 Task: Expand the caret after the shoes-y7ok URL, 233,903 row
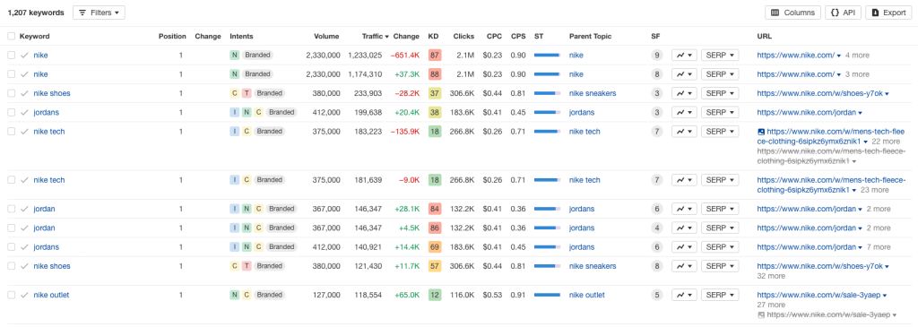[x=887, y=94]
